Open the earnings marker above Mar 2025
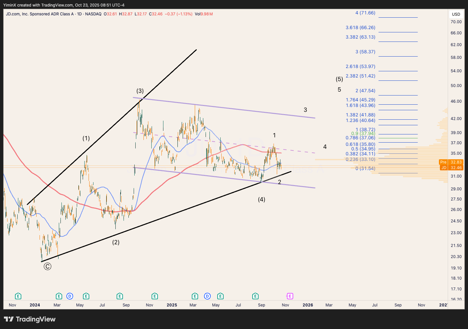 click(x=195, y=296)
